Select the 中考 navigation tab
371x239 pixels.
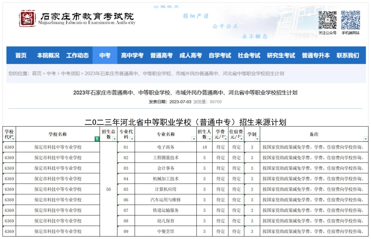[x=104, y=56]
